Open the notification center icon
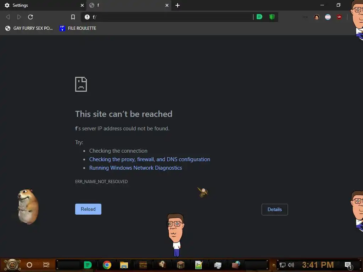Screen dimensions: 363x272 (x=348, y=265)
